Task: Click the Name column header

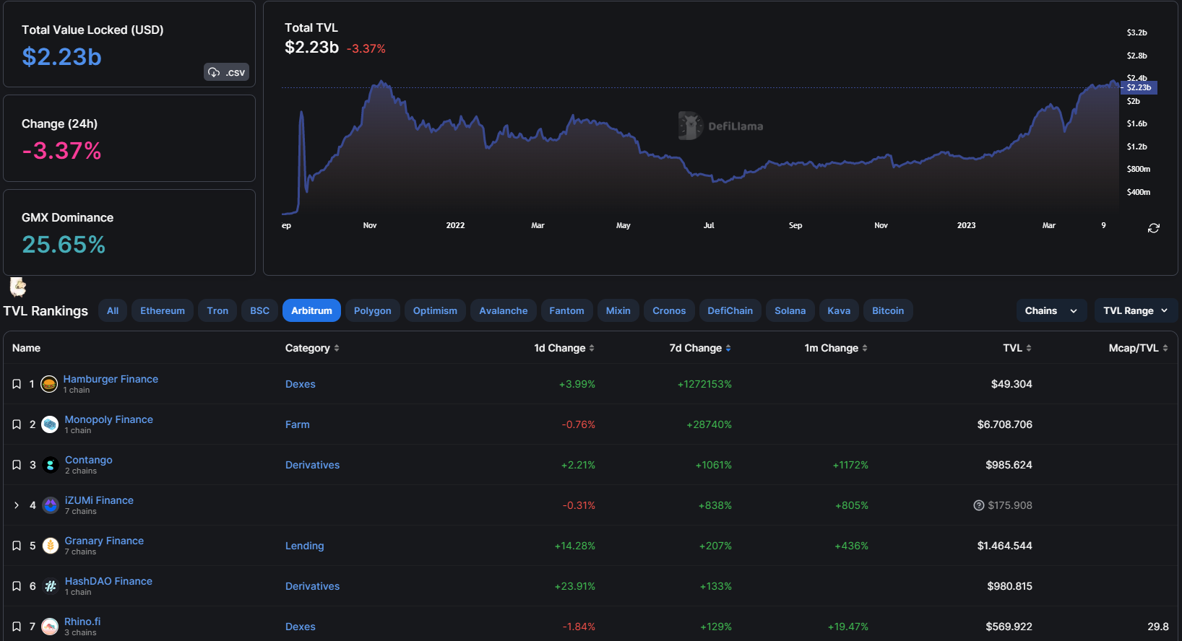Action: click(x=26, y=348)
